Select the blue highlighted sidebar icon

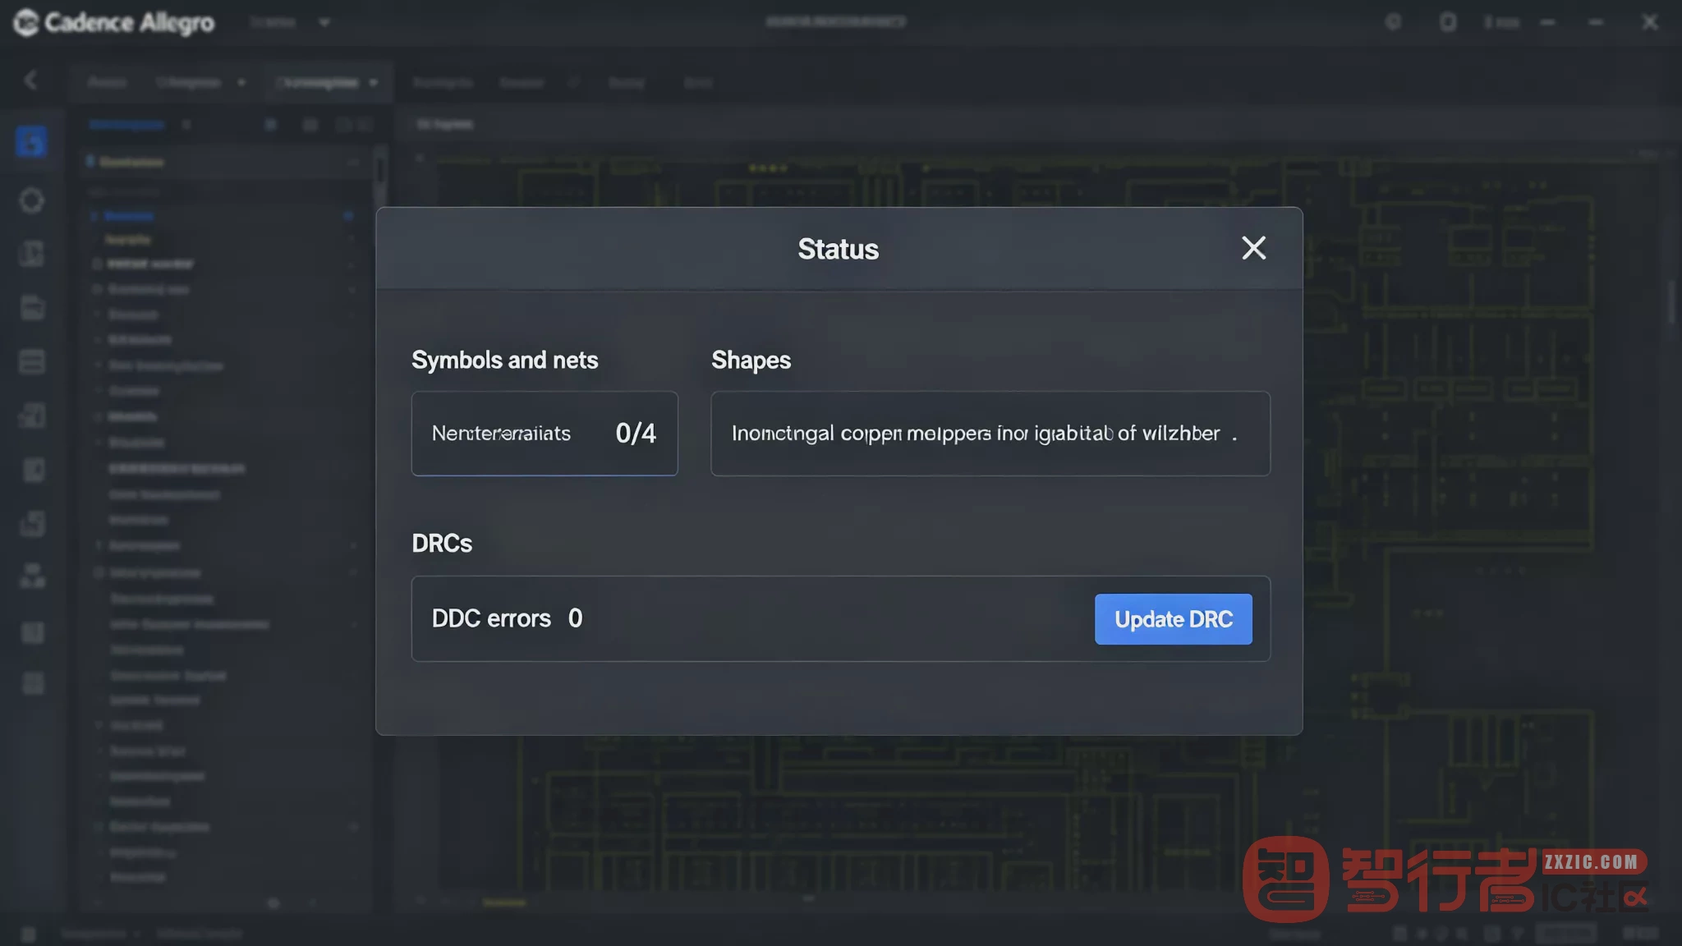(31, 142)
